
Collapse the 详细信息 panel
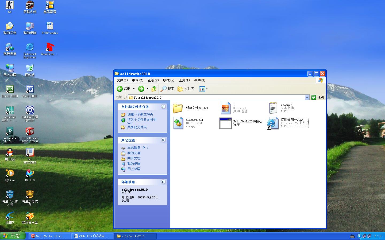point(163,182)
